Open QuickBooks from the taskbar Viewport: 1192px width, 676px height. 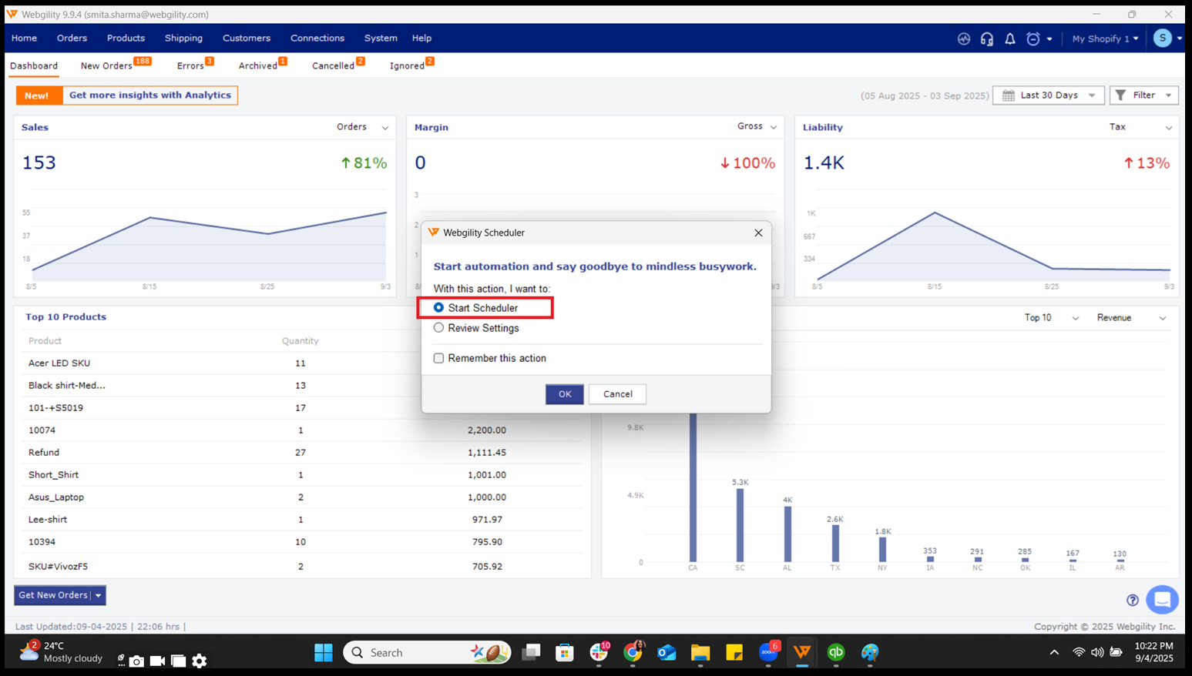coord(835,653)
